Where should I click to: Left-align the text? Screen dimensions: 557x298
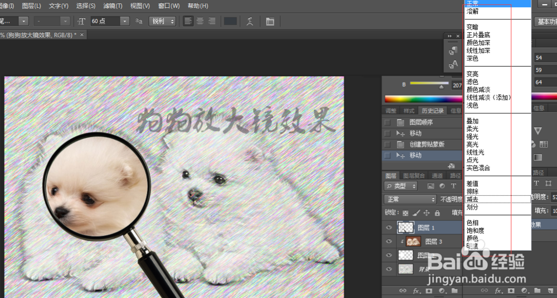point(188,21)
